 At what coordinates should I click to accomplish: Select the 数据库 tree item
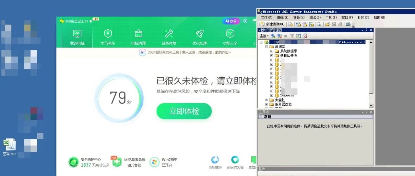click(x=280, y=47)
